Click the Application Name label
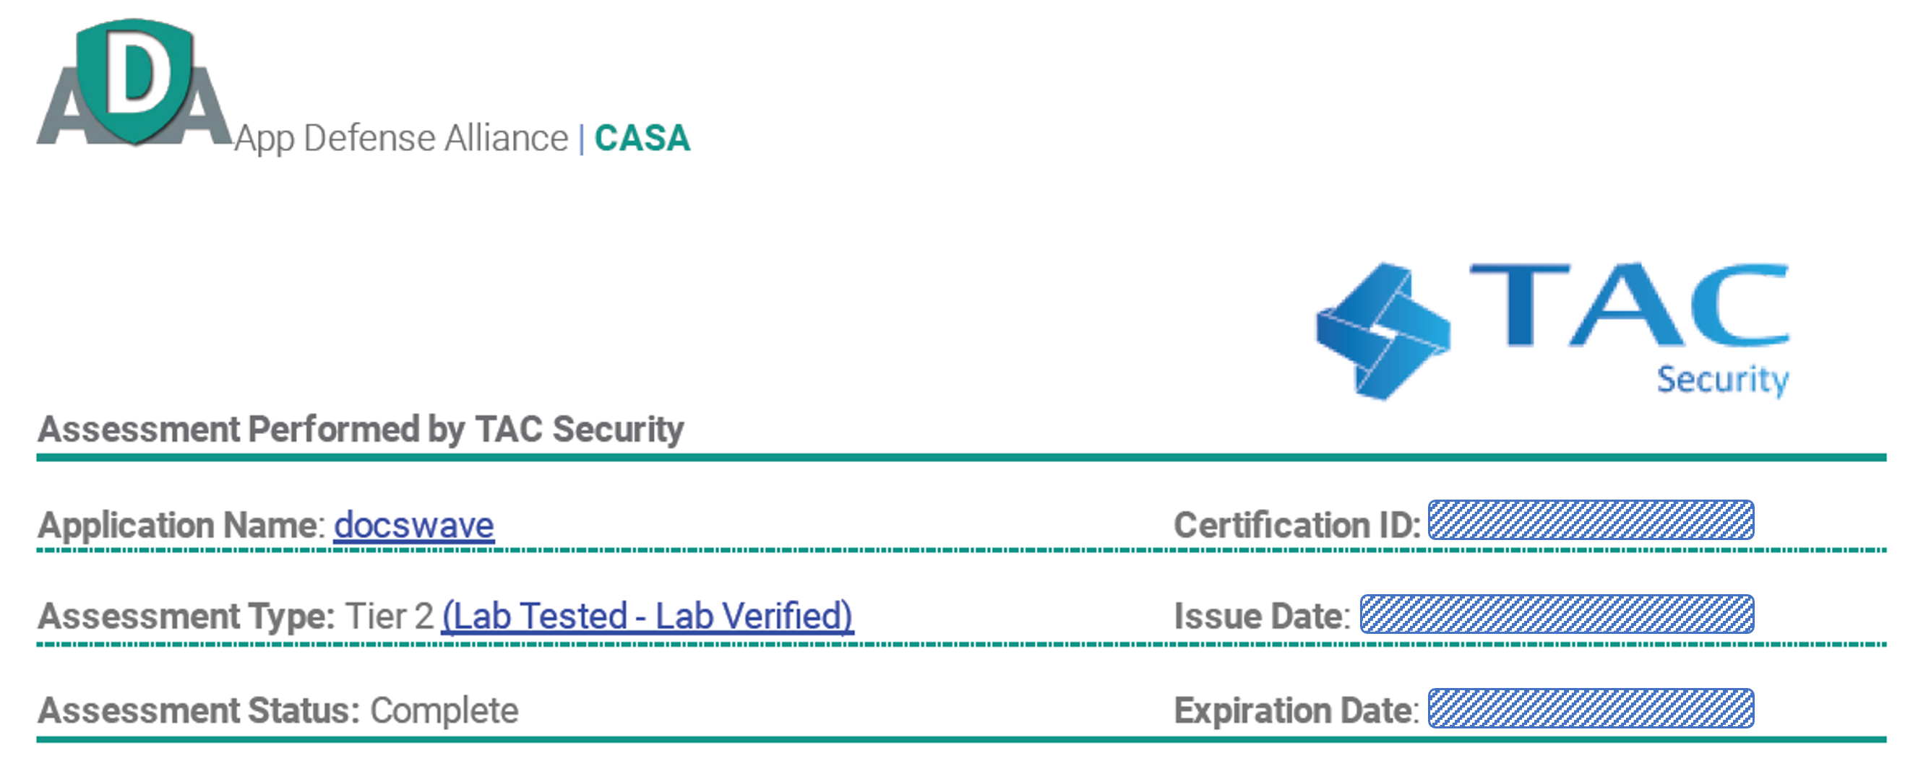1905x766 pixels. point(182,525)
